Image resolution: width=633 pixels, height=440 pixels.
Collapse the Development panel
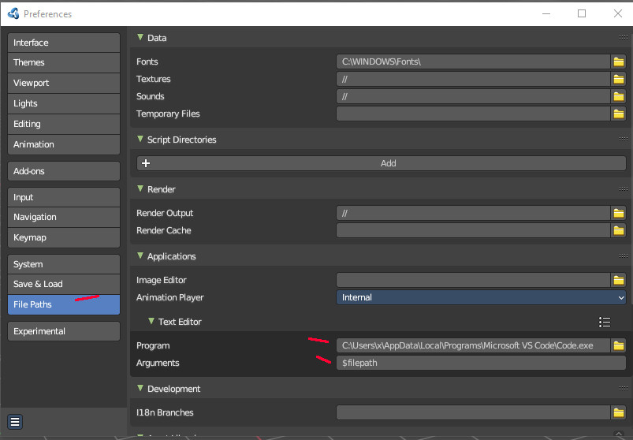[140, 388]
